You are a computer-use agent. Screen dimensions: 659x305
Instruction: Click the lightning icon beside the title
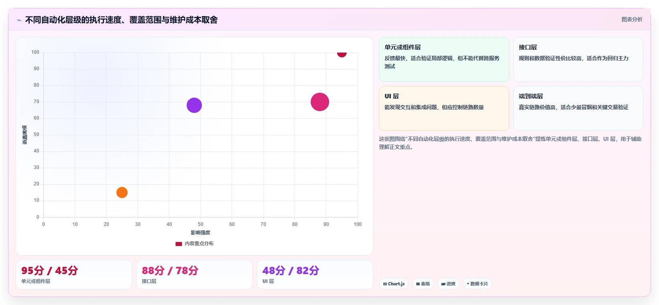[19, 20]
